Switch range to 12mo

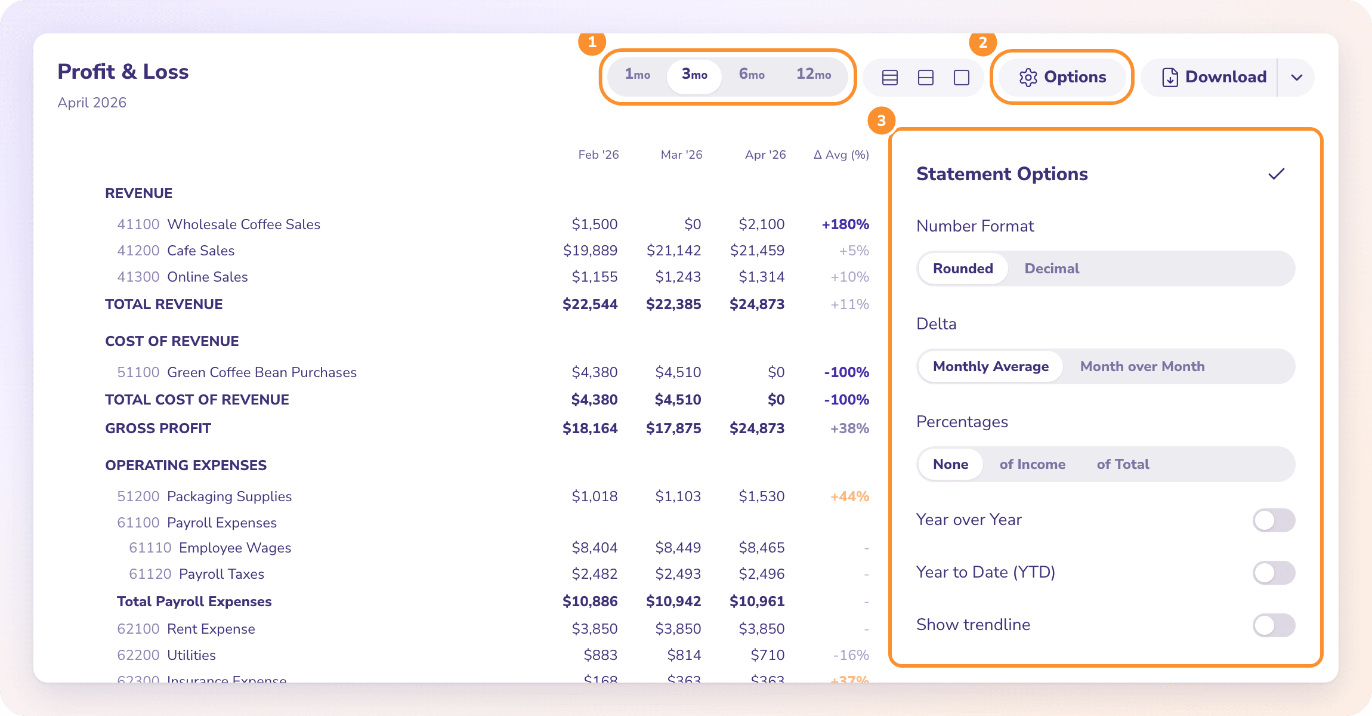tap(814, 74)
